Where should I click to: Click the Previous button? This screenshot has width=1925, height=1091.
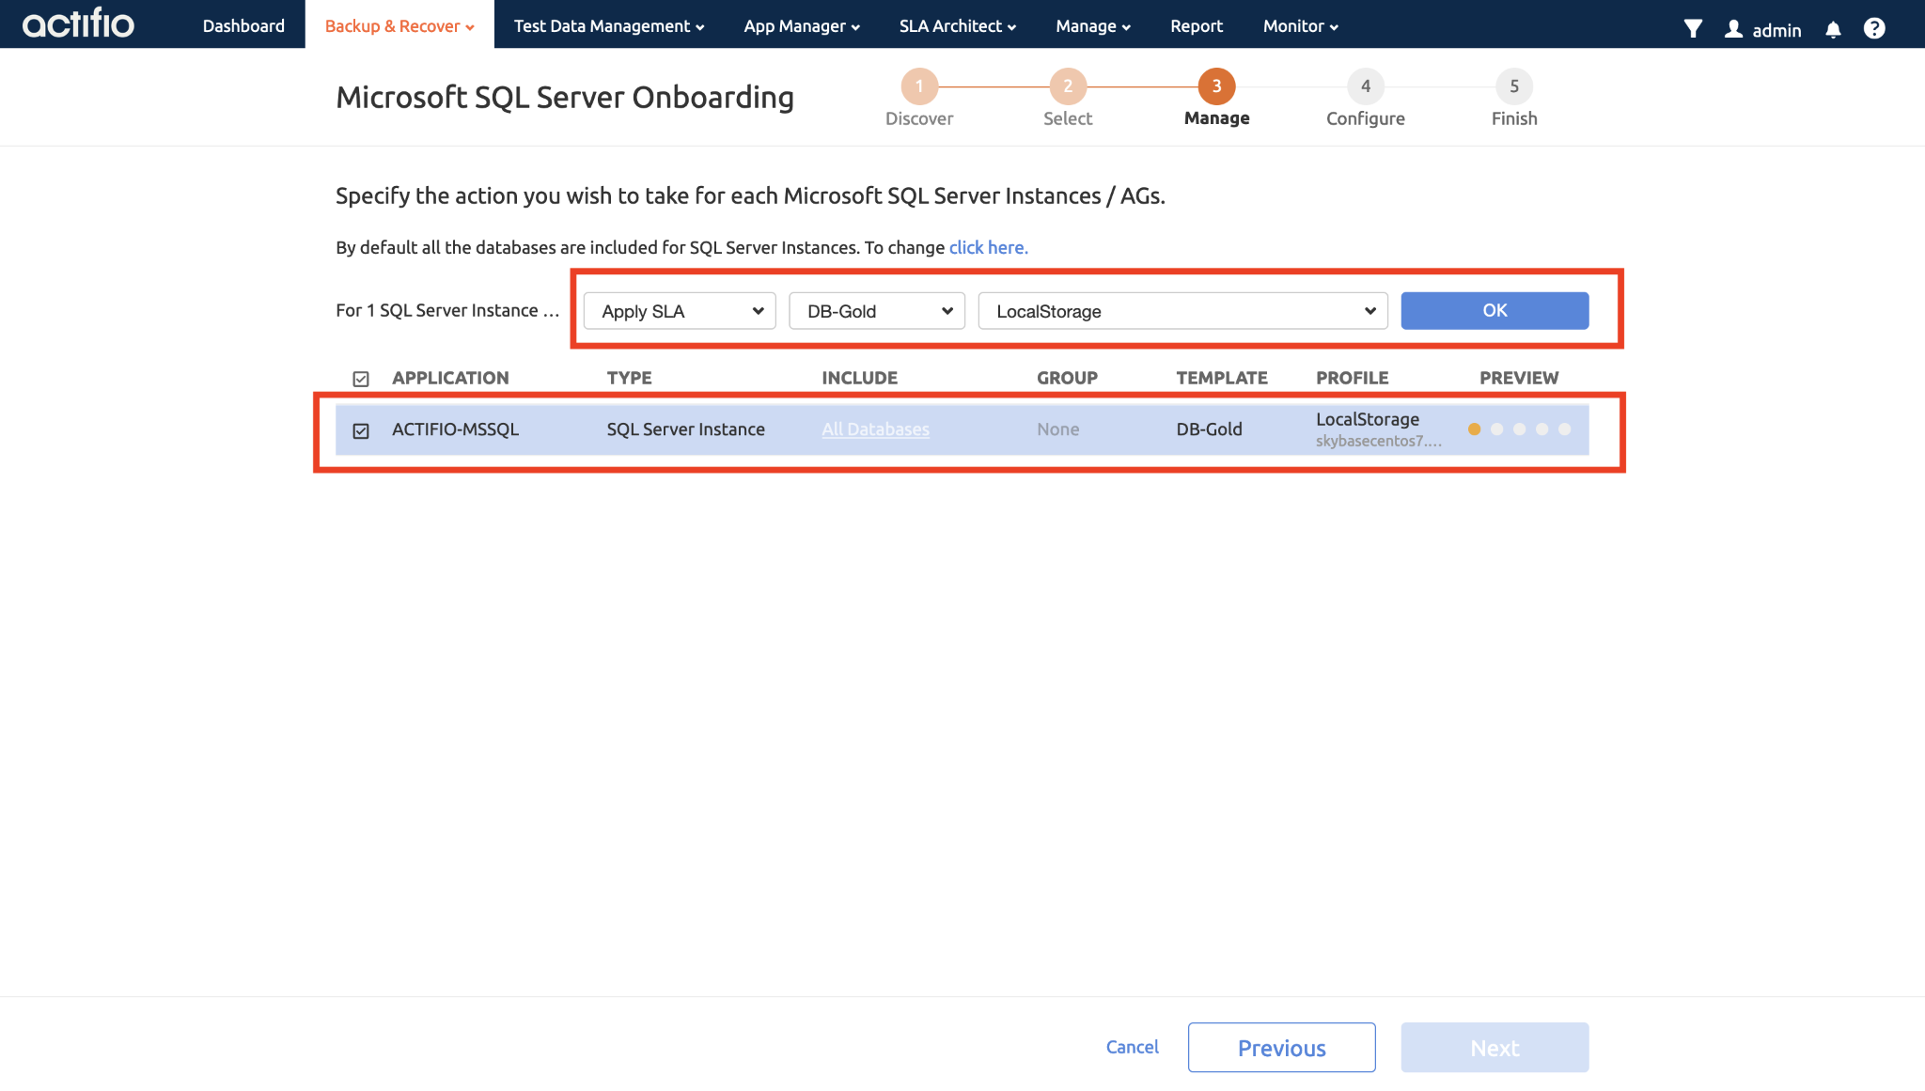1281,1047
